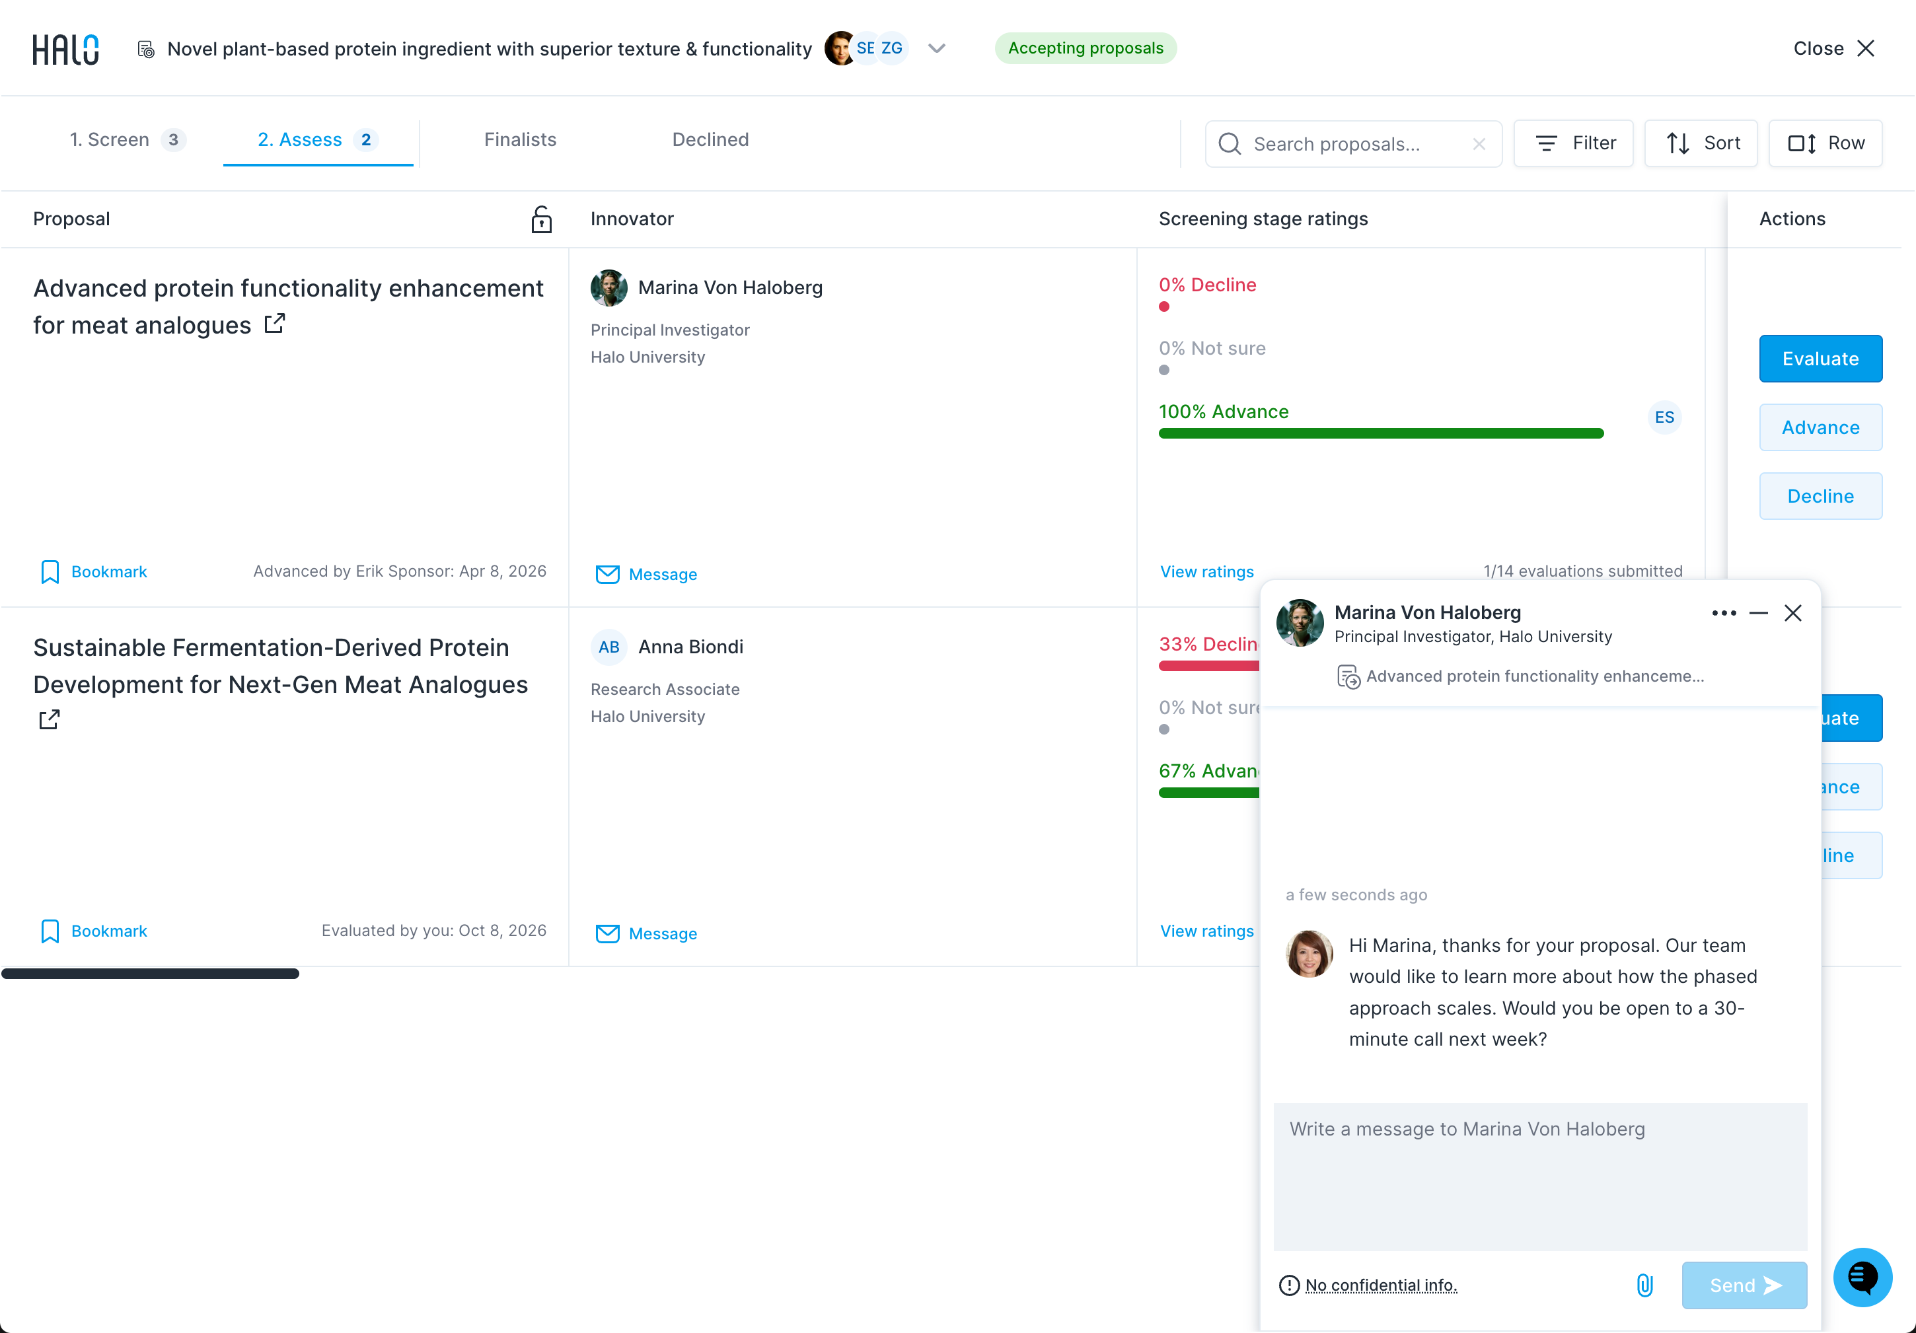Change the Row height setting
Viewport: 1916px width, 1333px height.
[1825, 143]
